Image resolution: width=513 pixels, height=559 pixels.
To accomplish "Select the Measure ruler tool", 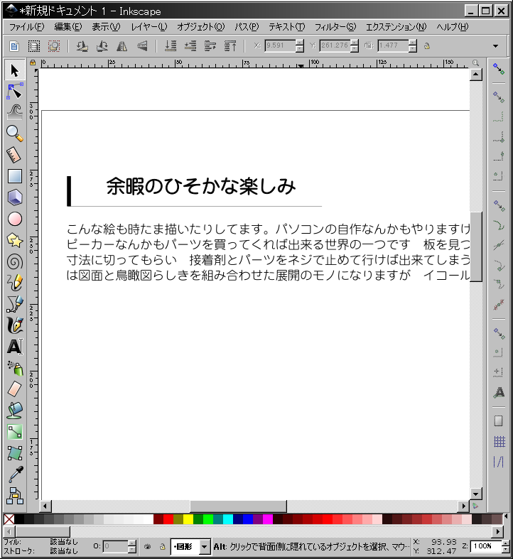I will (x=15, y=155).
